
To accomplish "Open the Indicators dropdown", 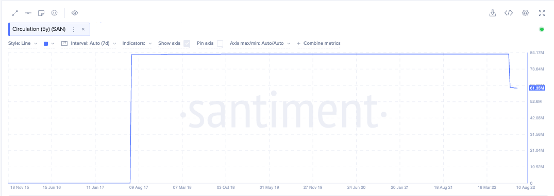I will pos(137,43).
